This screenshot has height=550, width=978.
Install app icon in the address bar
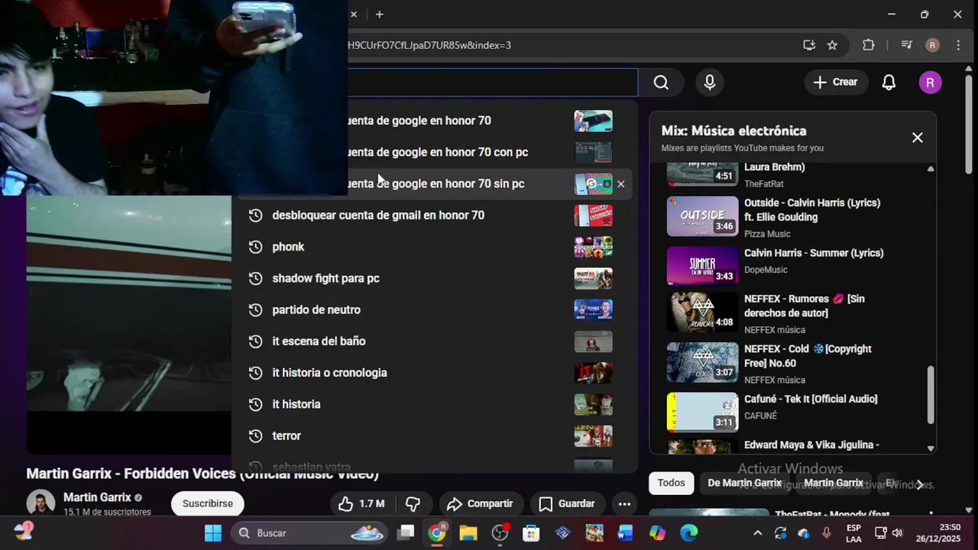[809, 45]
